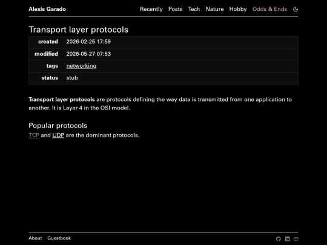Click the created date 2026-02-25 17:59
This screenshot has width=327, height=245.
pyautogui.click(x=88, y=42)
